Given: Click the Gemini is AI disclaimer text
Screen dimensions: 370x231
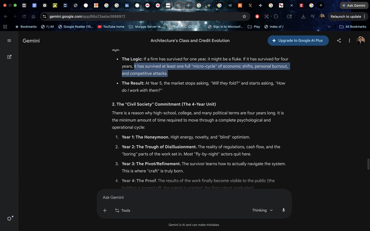Looking at the screenshot, I should [x=194, y=225].
